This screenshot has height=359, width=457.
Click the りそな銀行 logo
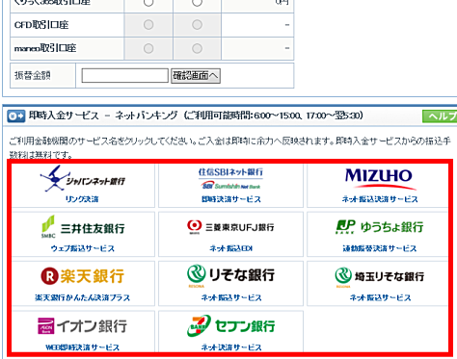pyautogui.click(x=230, y=275)
